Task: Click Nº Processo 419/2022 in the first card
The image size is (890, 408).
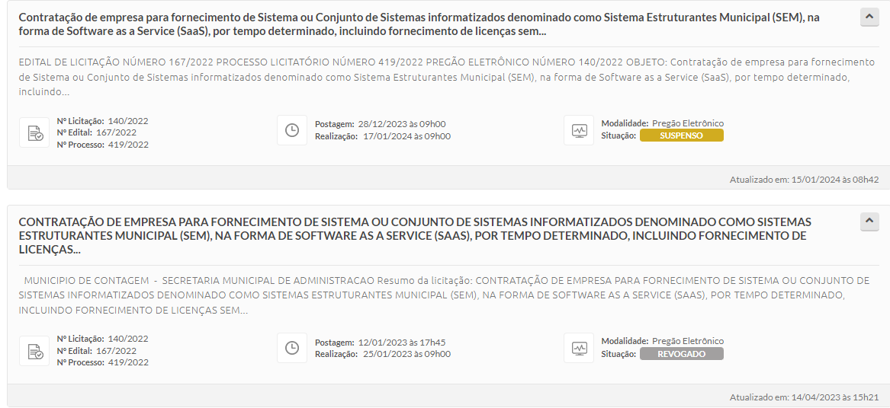Action: (103, 145)
